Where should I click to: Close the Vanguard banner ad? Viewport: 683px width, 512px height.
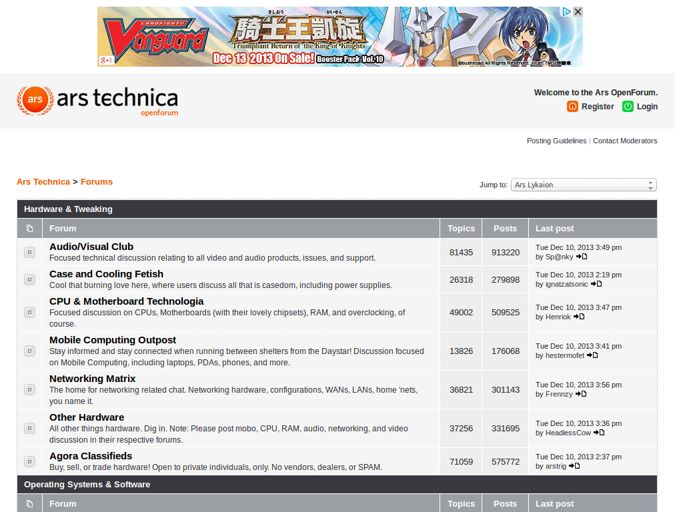(578, 12)
